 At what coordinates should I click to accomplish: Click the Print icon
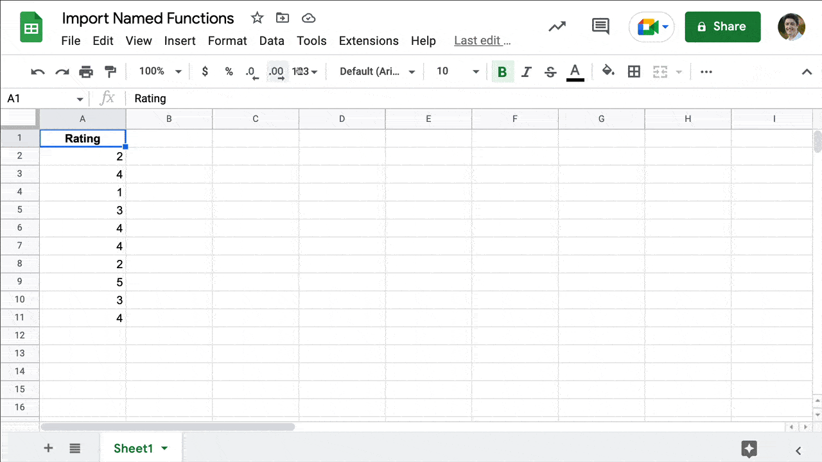click(86, 71)
